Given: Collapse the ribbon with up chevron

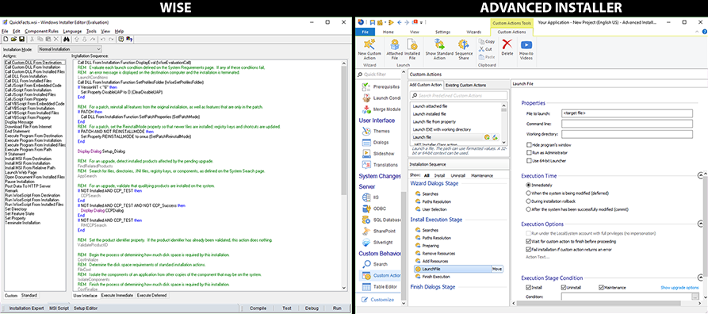Looking at the screenshot, I should tap(697, 32).
